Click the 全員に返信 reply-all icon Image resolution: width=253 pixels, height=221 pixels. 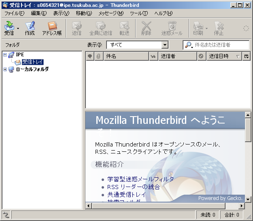coord(101,28)
